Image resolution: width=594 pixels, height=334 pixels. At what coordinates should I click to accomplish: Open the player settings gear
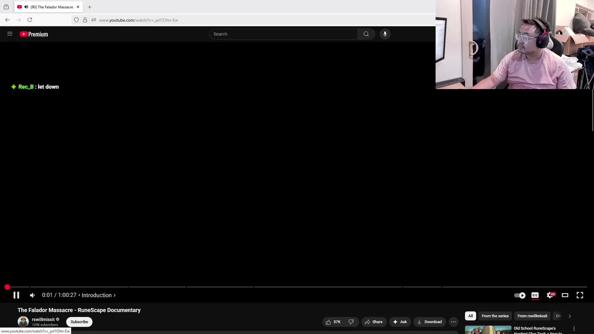[x=550, y=295]
